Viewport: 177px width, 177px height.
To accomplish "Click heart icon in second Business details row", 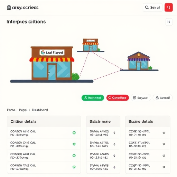I will tap(164, 144).
